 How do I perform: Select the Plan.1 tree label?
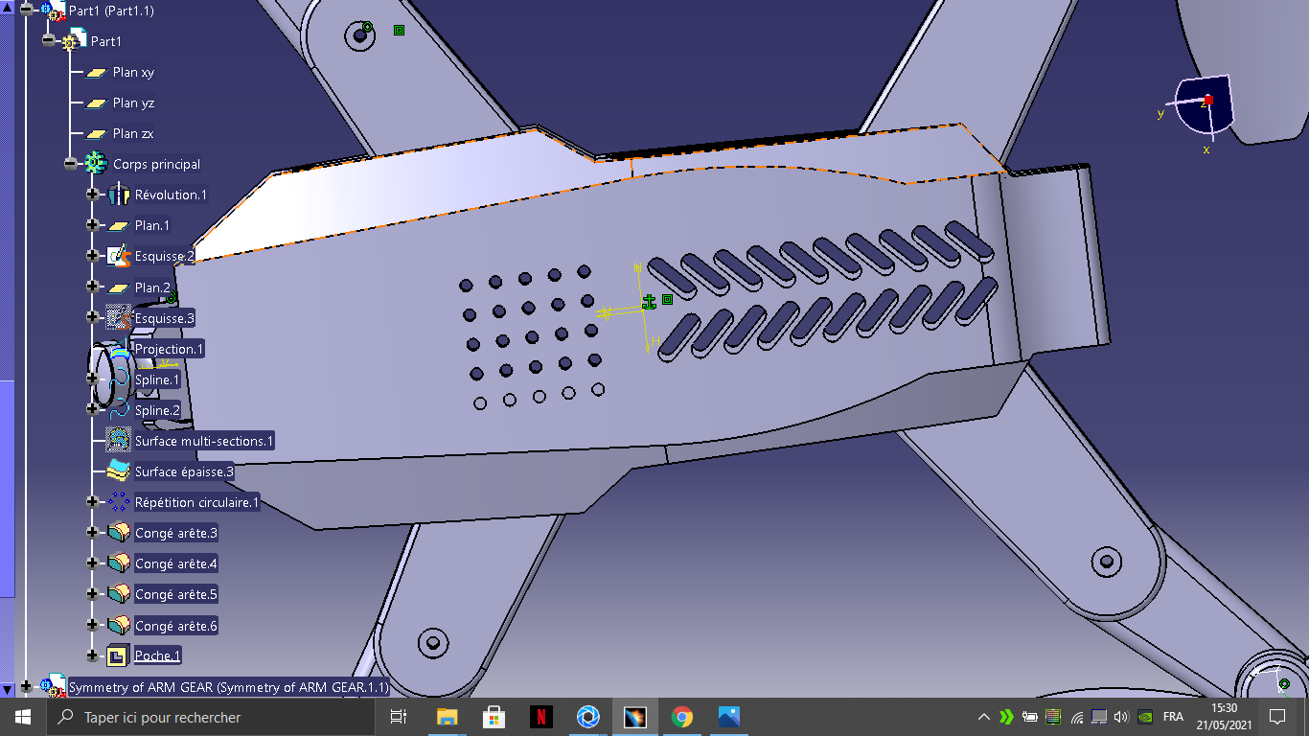[152, 225]
